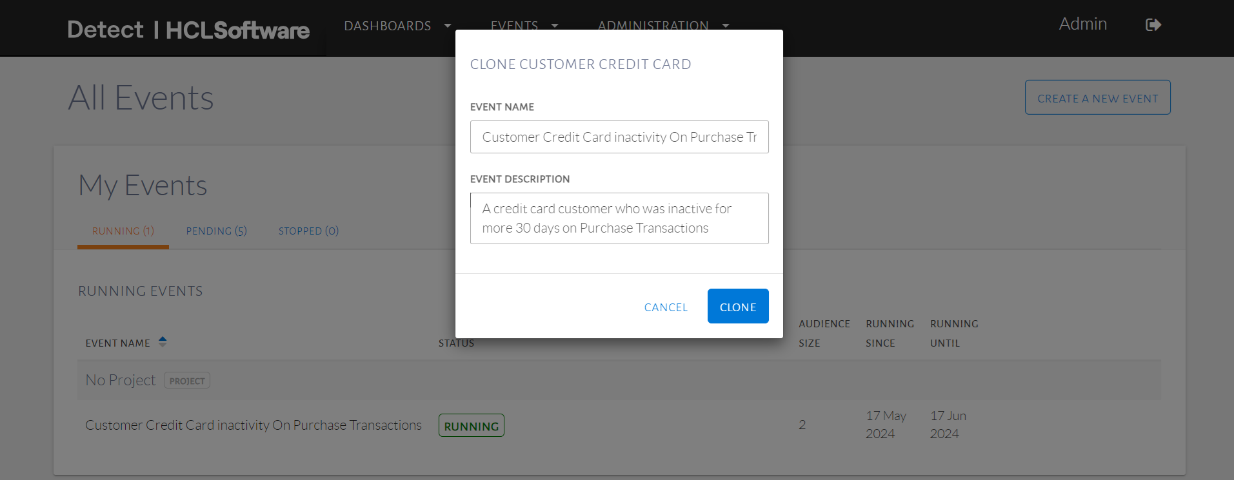Screen dimensions: 1234x480
Task: Click the PROJECT tag beside No Project
Action: [187, 381]
